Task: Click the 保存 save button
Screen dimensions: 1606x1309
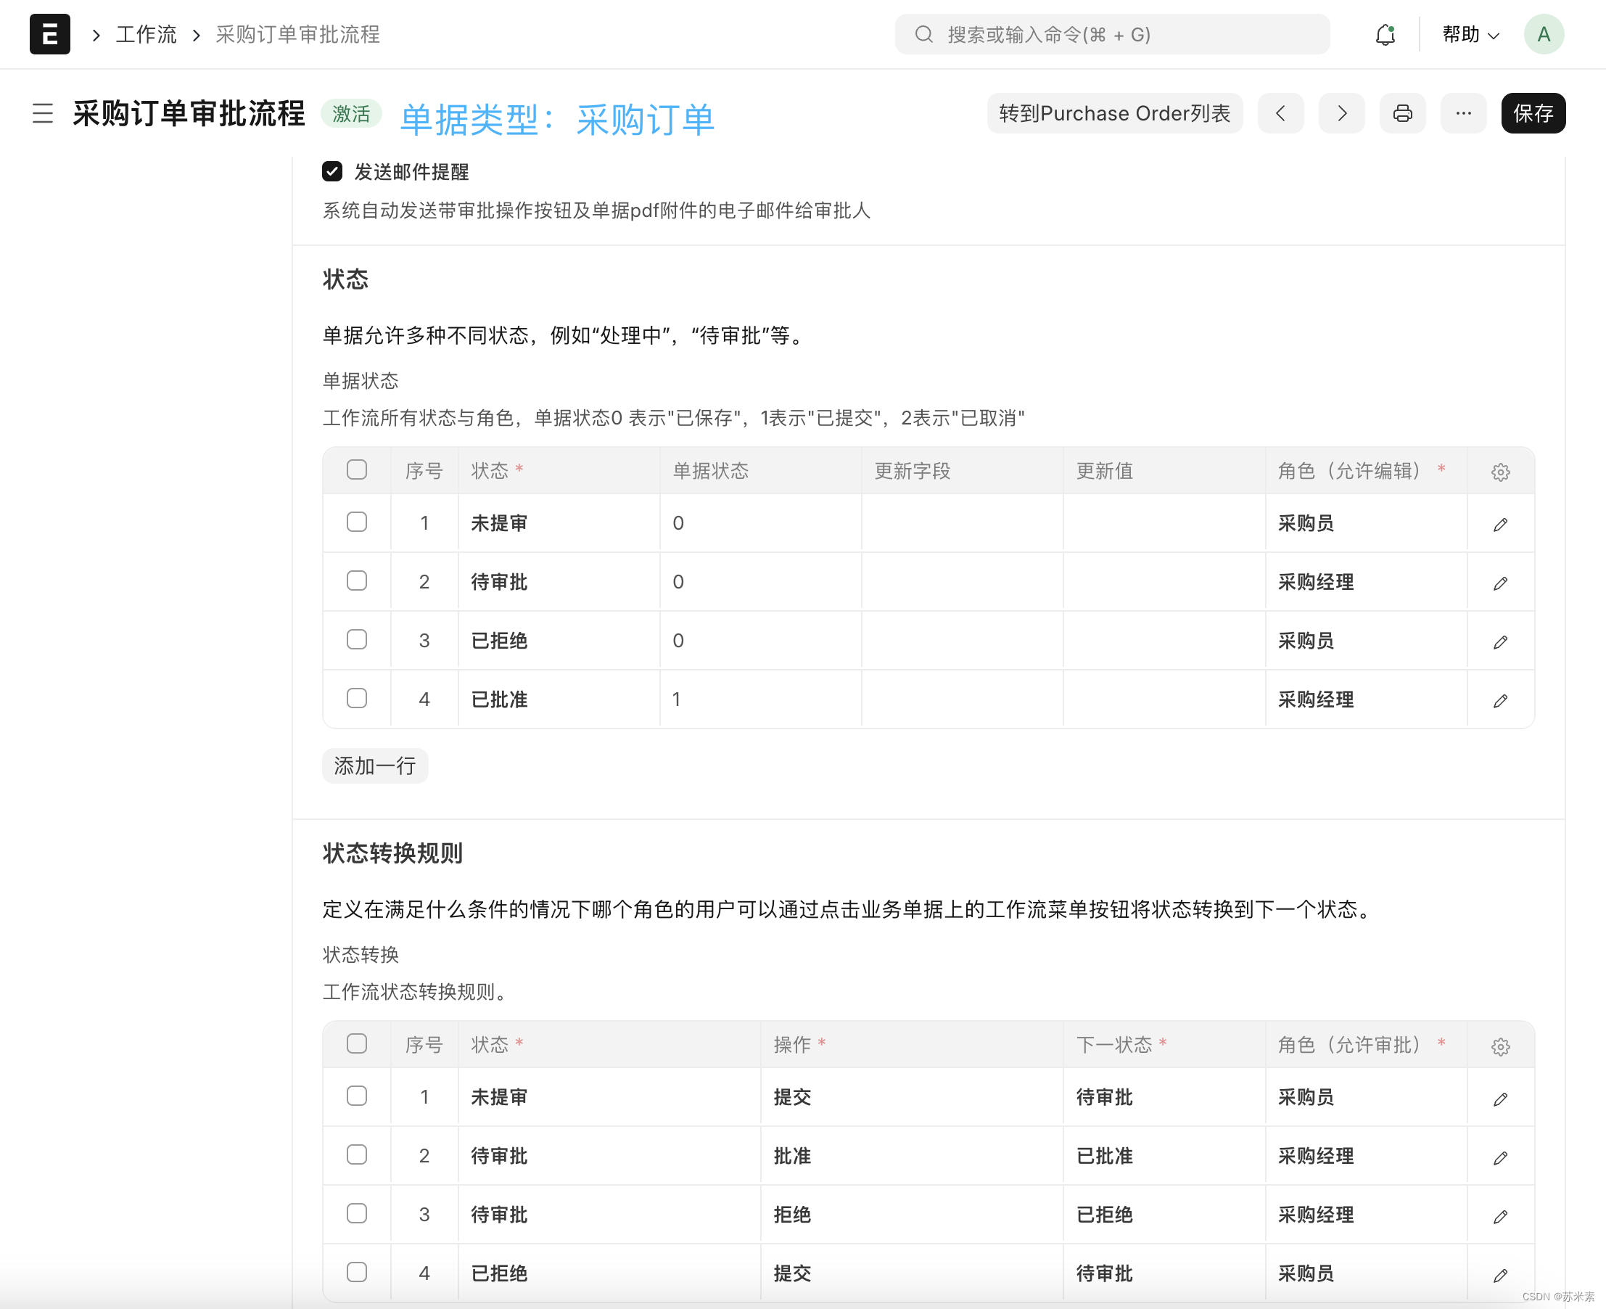Action: coord(1532,113)
